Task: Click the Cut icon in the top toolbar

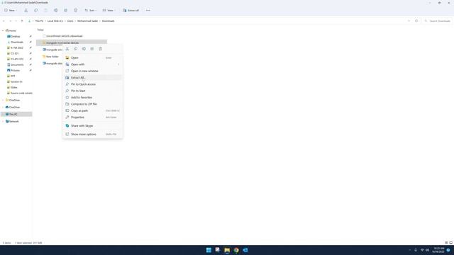Action: click(26, 11)
